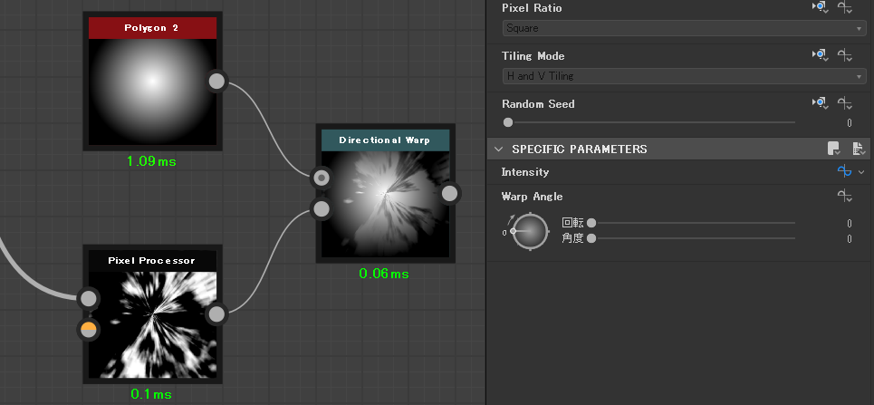Viewport: 874px width, 405px height.
Task: Click the Directional Warp preview thumbnail
Action: pyautogui.click(x=385, y=204)
